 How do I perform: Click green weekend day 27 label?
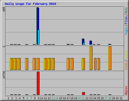pos(106,98)
